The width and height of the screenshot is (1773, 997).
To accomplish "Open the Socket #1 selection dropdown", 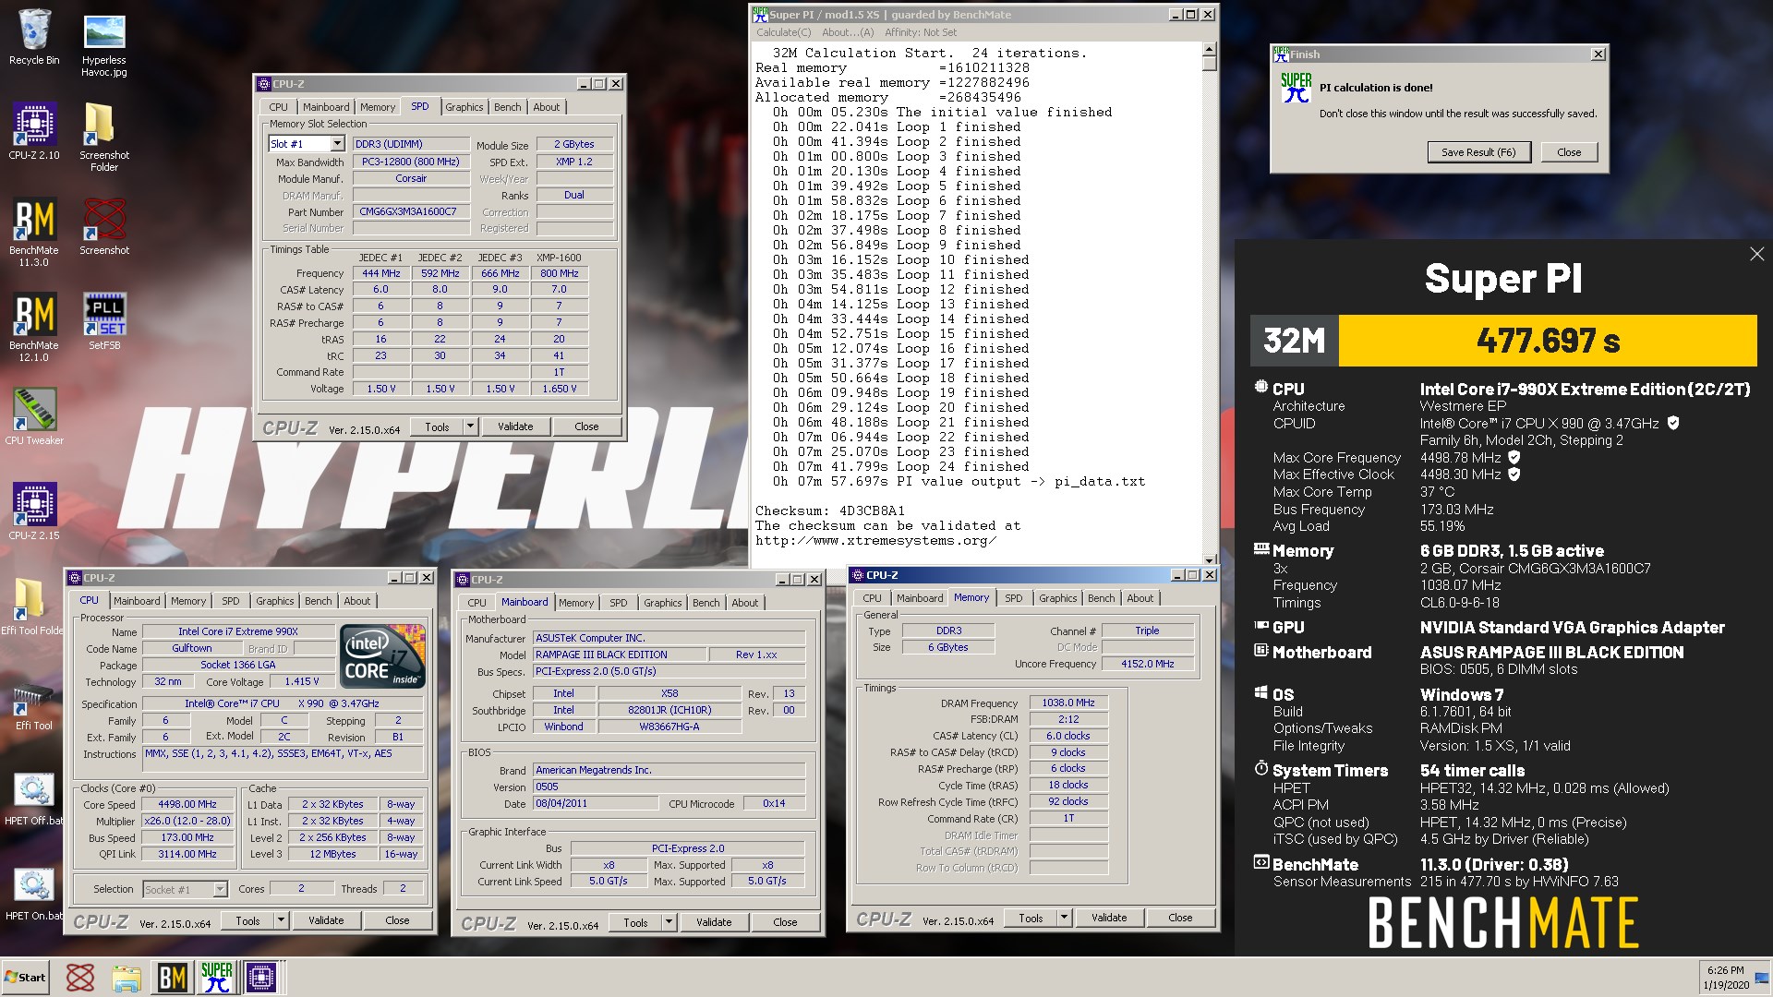I will [220, 889].
